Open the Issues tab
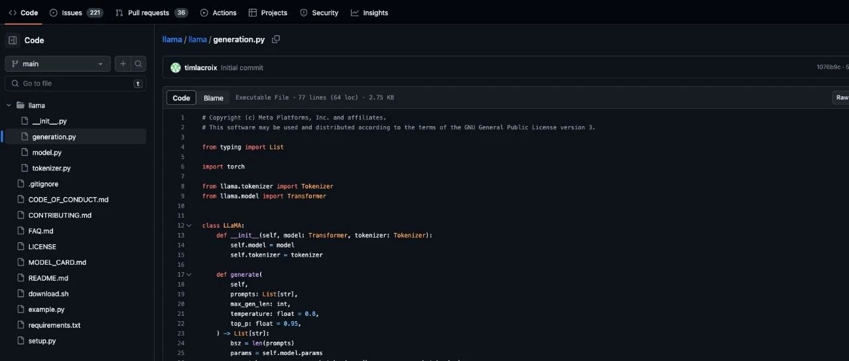This screenshot has height=361, width=849. 76,13
